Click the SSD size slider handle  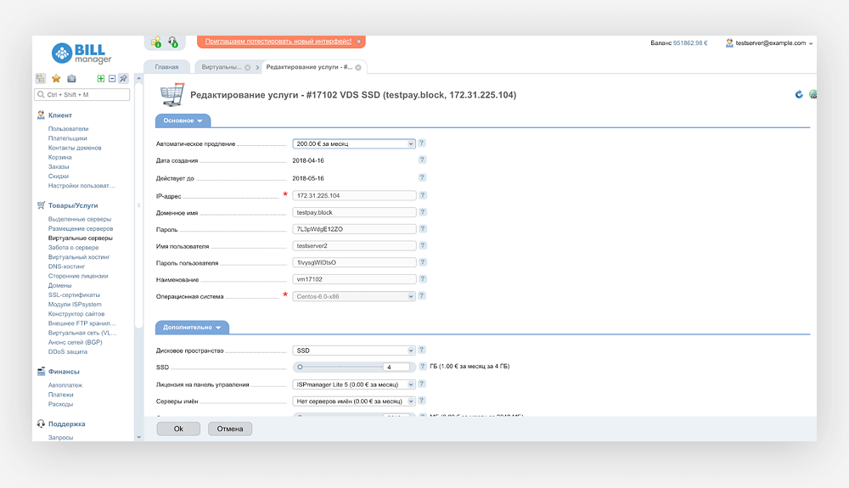tap(300, 367)
